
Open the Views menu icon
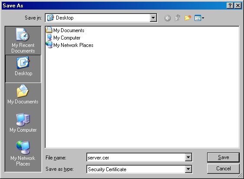tap(198, 18)
